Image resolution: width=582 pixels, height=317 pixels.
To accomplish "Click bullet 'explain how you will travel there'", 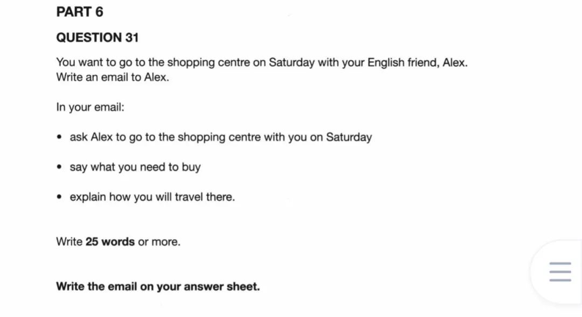I will point(152,197).
